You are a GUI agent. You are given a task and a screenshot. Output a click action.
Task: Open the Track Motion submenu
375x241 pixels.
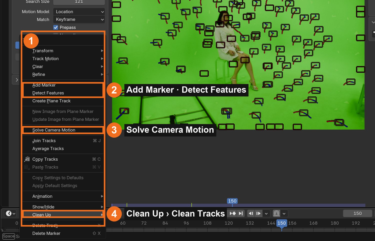point(63,59)
